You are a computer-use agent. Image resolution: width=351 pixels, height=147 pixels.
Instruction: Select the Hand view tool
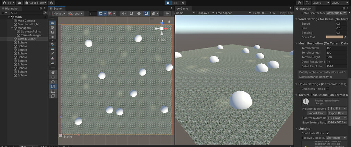(x=53, y=72)
